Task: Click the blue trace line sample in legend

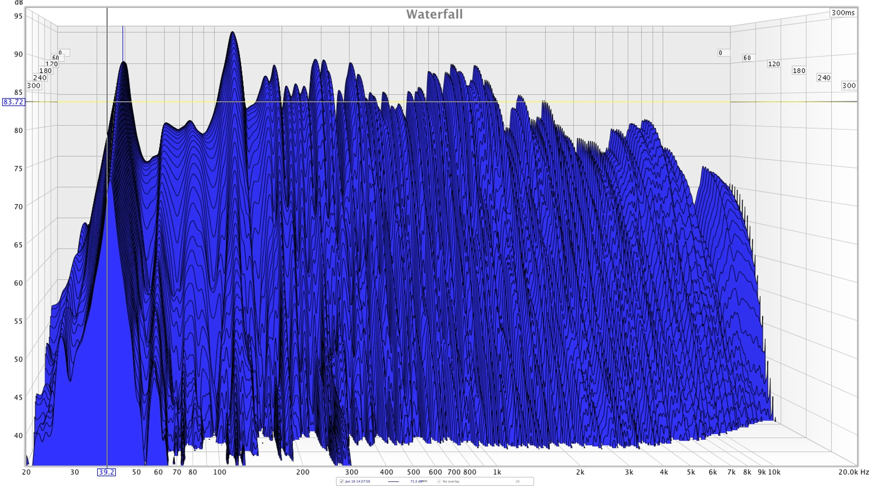Action: pos(394,482)
